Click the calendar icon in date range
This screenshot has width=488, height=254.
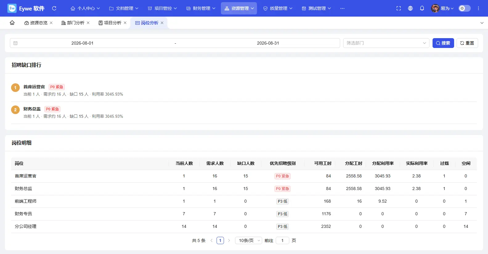pyautogui.click(x=15, y=43)
